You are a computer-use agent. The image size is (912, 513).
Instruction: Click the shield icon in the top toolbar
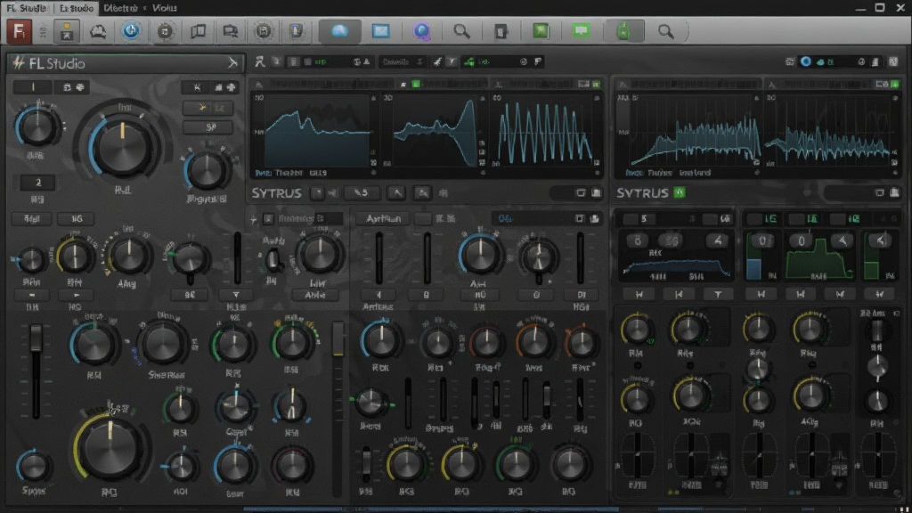point(296,31)
